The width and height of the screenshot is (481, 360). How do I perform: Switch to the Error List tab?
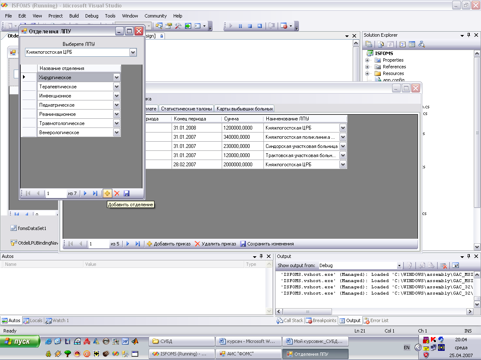click(376, 320)
